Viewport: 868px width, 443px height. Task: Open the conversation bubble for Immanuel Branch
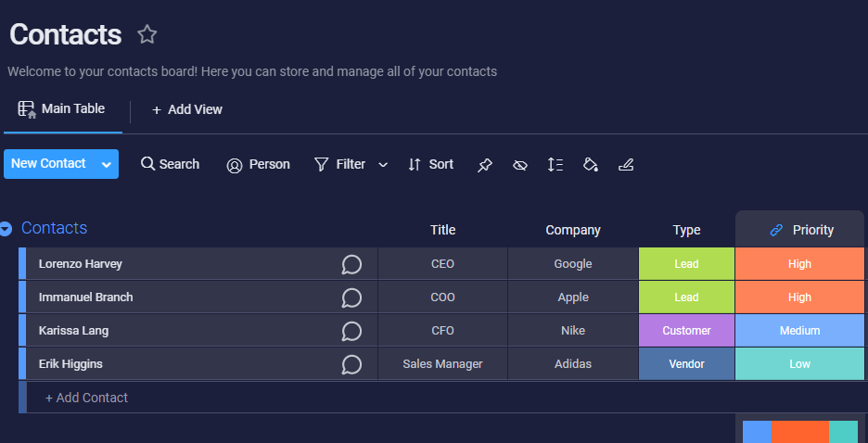tap(351, 298)
